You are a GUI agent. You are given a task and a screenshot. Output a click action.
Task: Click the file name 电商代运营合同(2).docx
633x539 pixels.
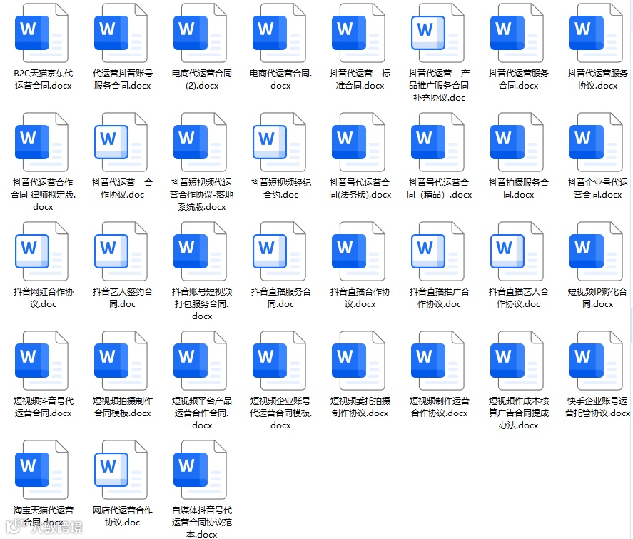tap(202, 79)
